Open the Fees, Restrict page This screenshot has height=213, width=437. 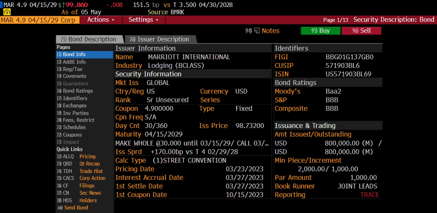75,120
